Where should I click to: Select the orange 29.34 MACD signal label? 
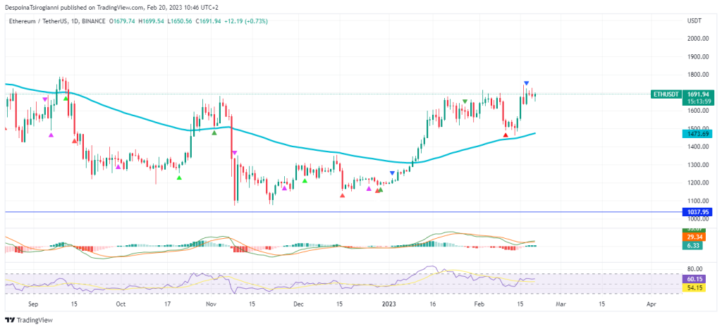tap(695, 237)
